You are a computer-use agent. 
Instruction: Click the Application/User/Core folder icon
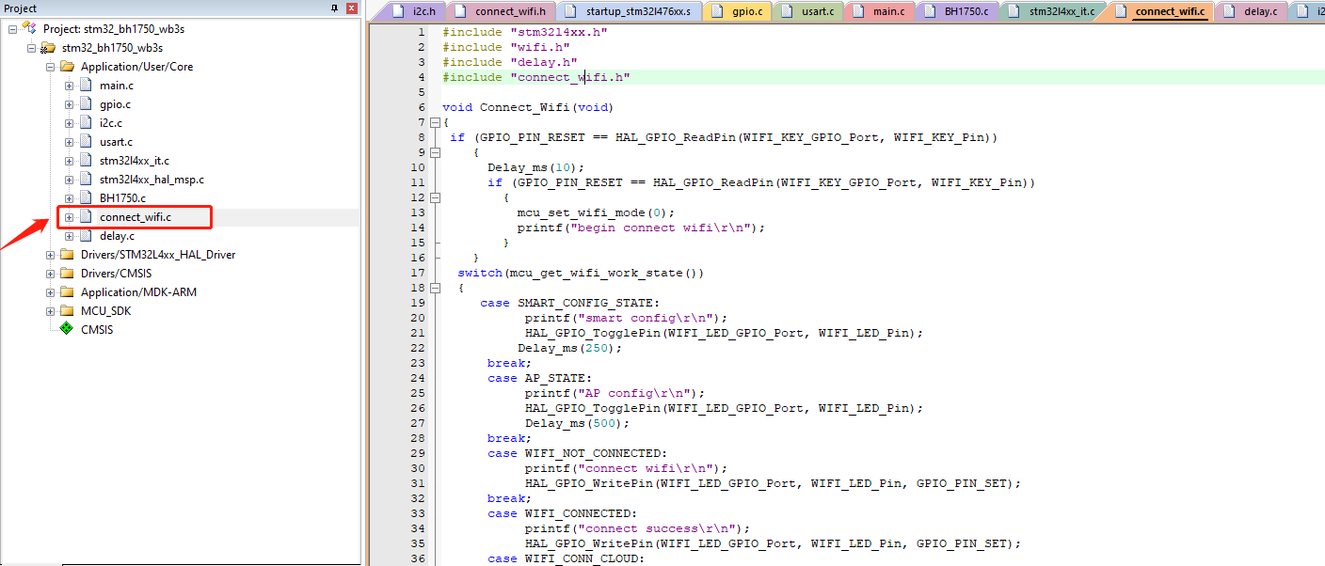pyautogui.click(x=67, y=67)
